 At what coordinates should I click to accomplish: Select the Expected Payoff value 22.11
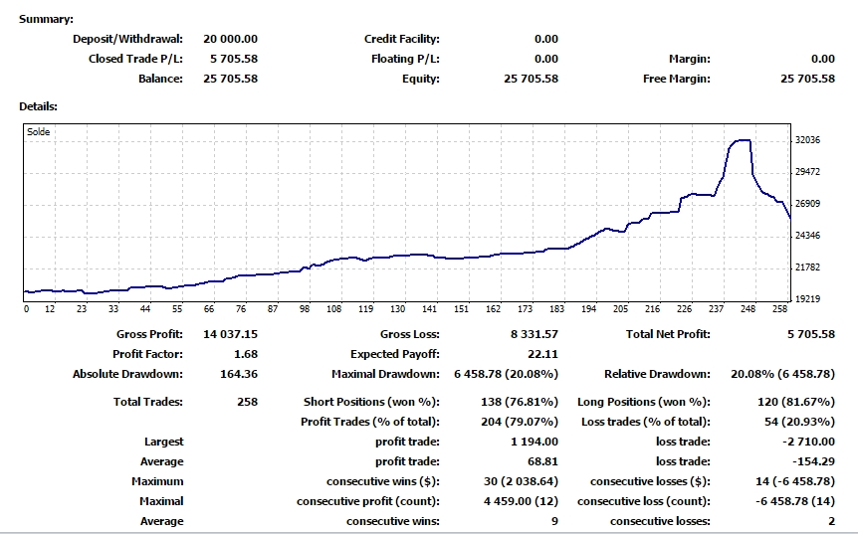[x=542, y=354]
